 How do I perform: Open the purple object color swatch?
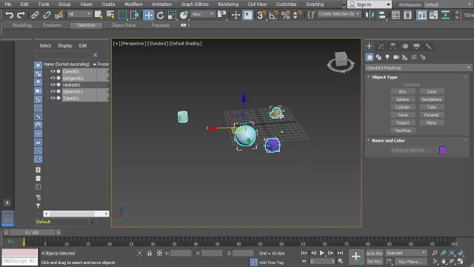443,150
